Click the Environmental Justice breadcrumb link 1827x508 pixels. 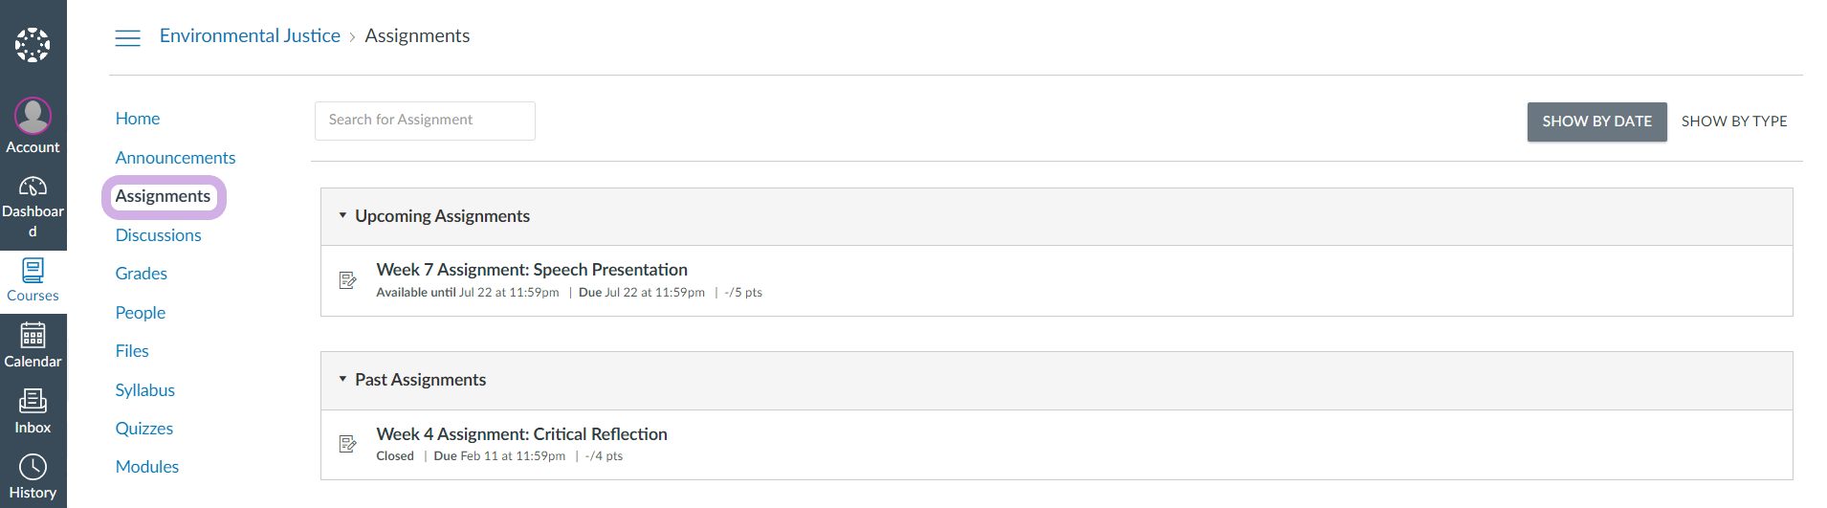(x=250, y=36)
